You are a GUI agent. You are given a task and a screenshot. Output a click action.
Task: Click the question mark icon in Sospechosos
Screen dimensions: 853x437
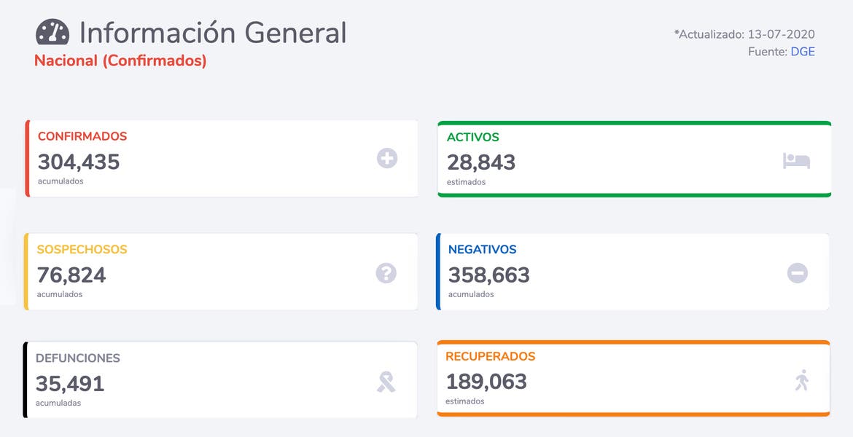pos(386,273)
